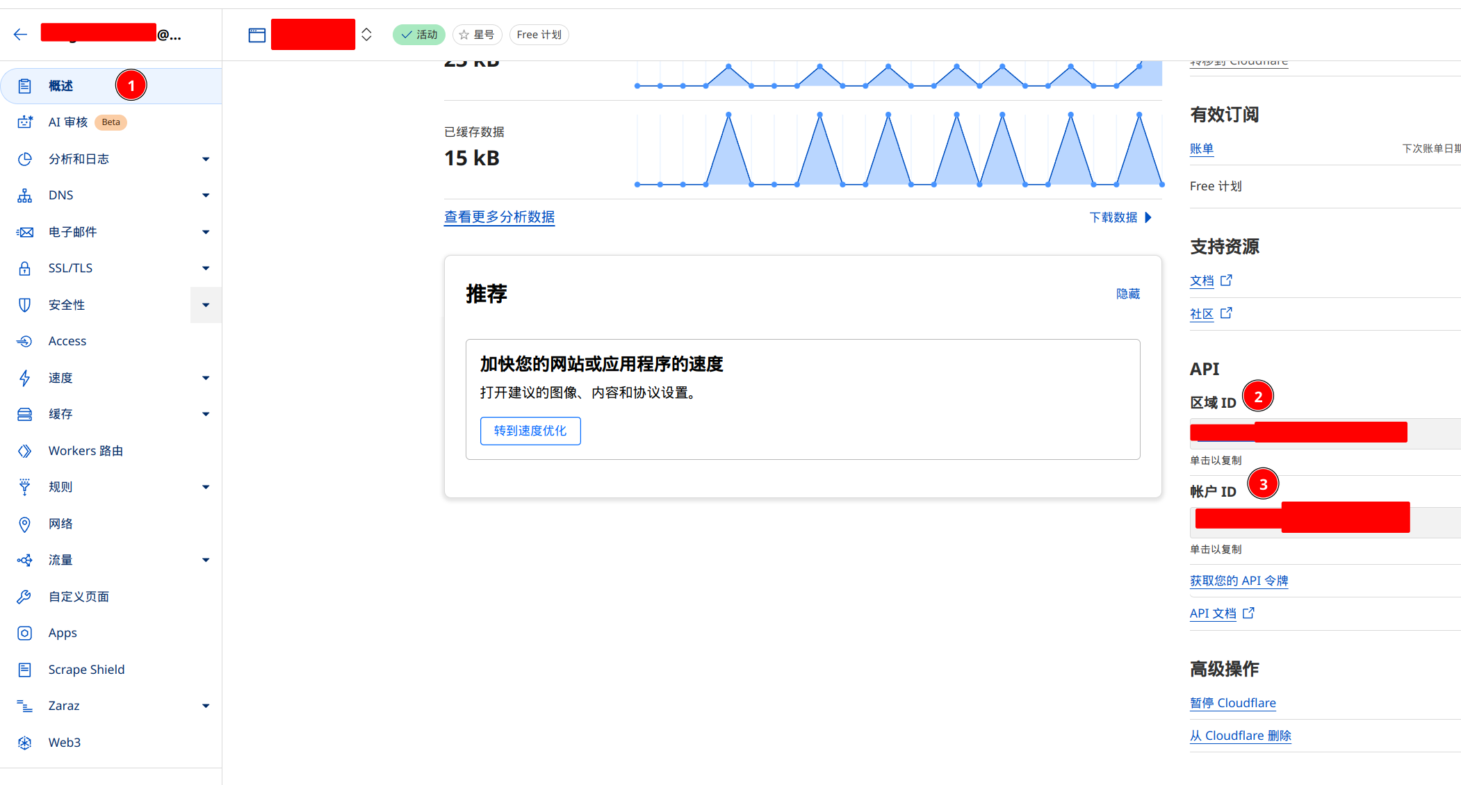Image resolution: width=1461 pixels, height=785 pixels.
Task: Open 查看更多分析数据 link
Action: pyautogui.click(x=499, y=217)
